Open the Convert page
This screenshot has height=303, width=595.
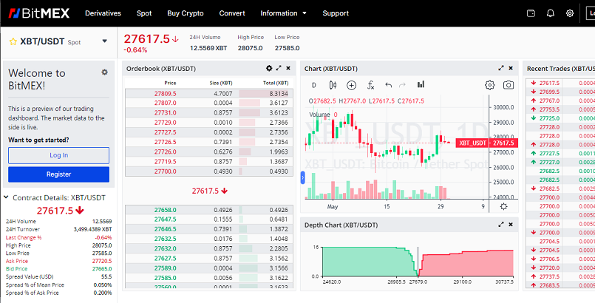coord(232,13)
